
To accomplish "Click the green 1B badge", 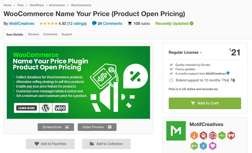I will point(194,146).
